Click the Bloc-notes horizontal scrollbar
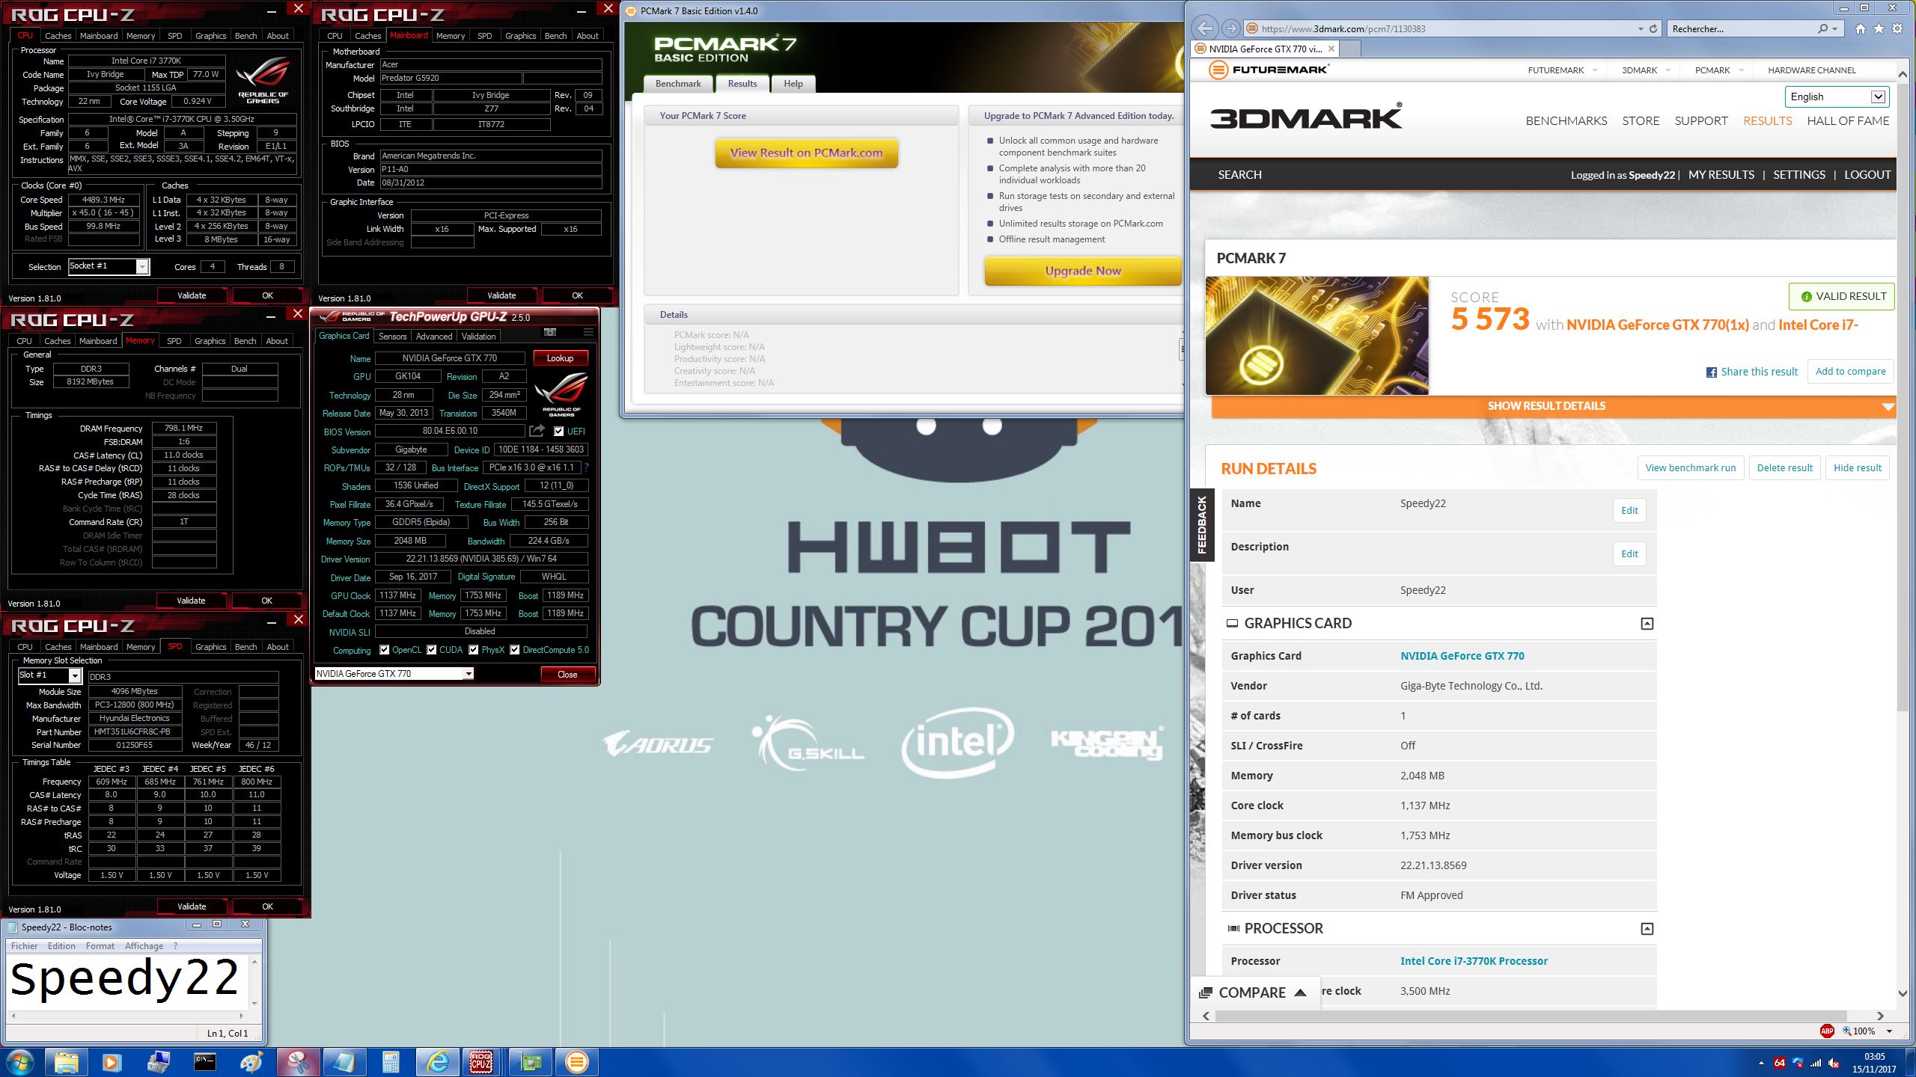This screenshot has height=1077, width=1916. tap(126, 1016)
